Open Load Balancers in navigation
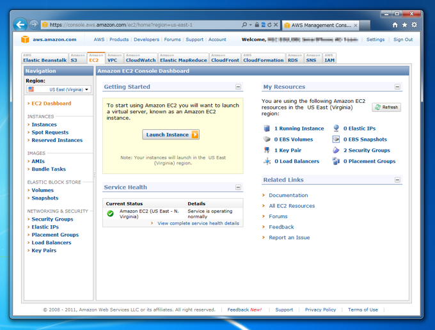This screenshot has height=330, width=435. 51,242
